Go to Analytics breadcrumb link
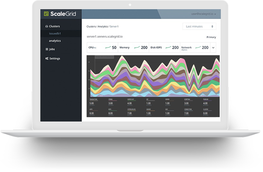 tap(103, 27)
